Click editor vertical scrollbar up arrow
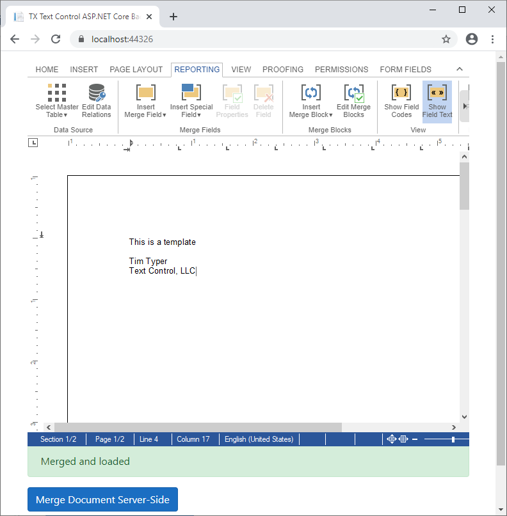Viewport: 507px width, 516px height. 465,157
